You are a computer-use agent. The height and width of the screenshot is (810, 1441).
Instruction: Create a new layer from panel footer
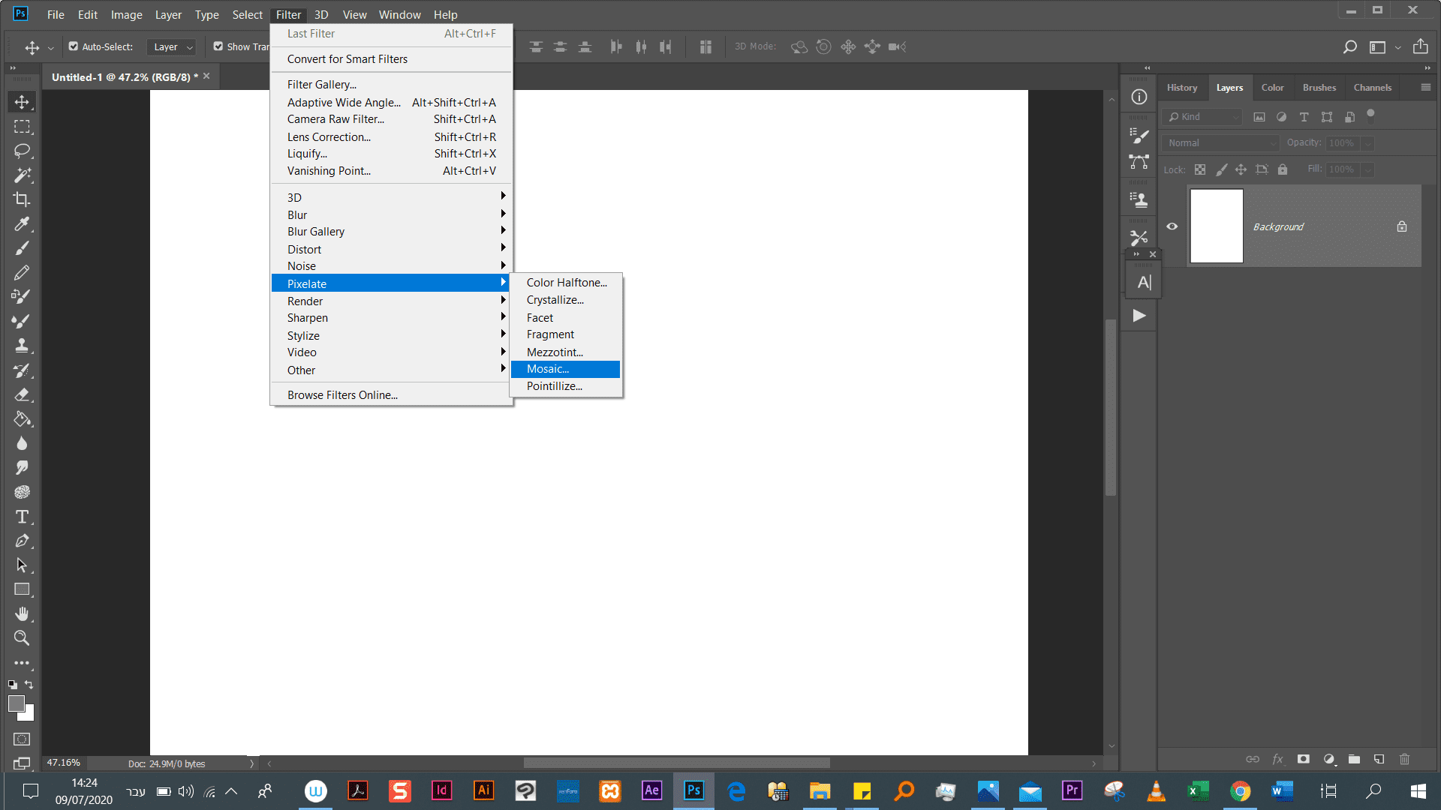coord(1379,759)
